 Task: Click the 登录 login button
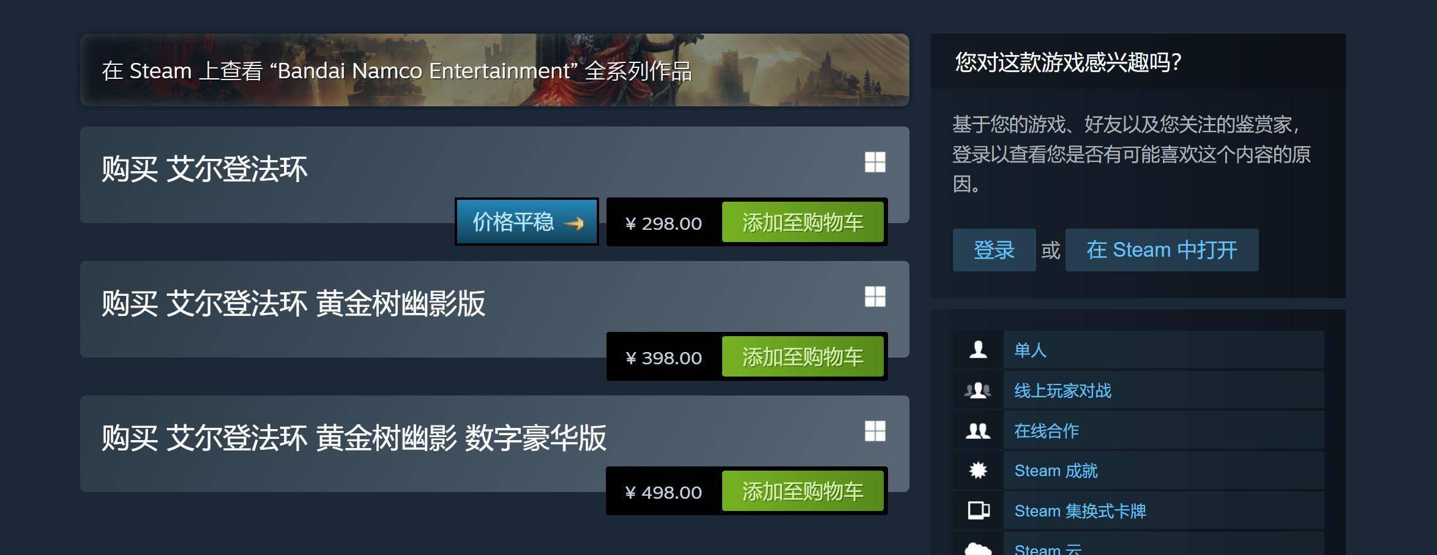(994, 250)
